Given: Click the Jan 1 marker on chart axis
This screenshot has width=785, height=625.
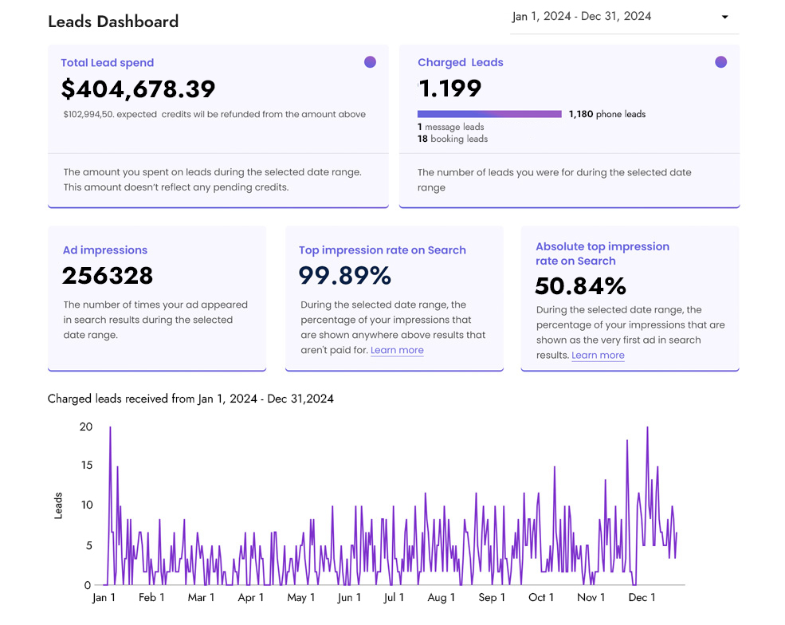Looking at the screenshot, I should (104, 598).
